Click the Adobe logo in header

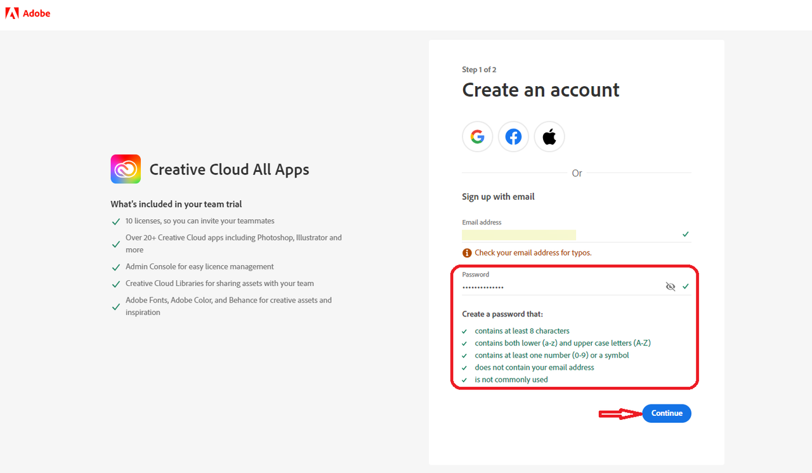point(28,13)
